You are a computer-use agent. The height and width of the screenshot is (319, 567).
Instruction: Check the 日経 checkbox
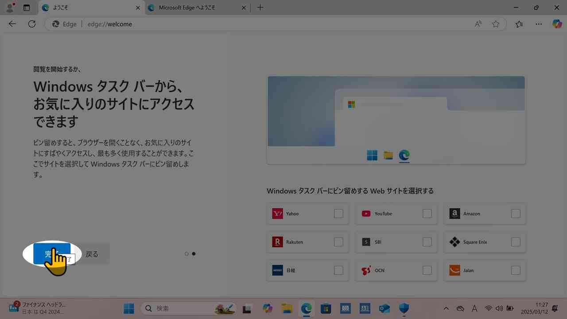(x=338, y=270)
